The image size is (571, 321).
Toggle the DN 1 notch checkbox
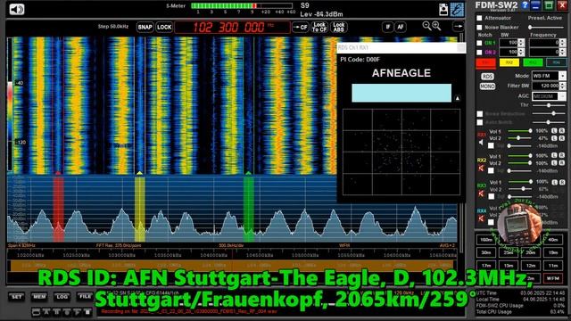(479, 43)
